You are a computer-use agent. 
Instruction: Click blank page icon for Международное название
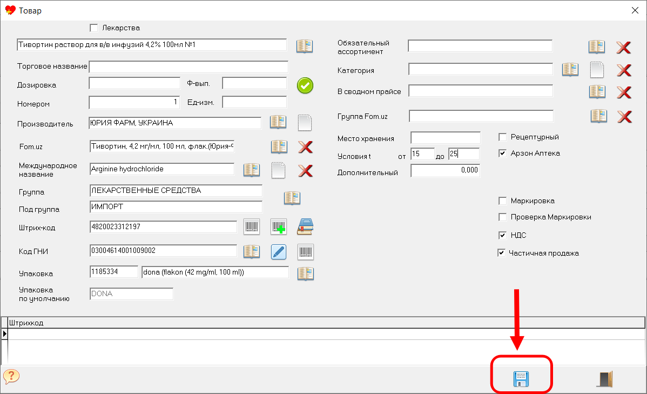[278, 170]
